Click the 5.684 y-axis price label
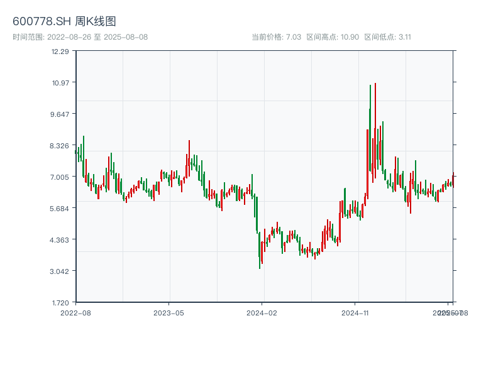 (60, 209)
